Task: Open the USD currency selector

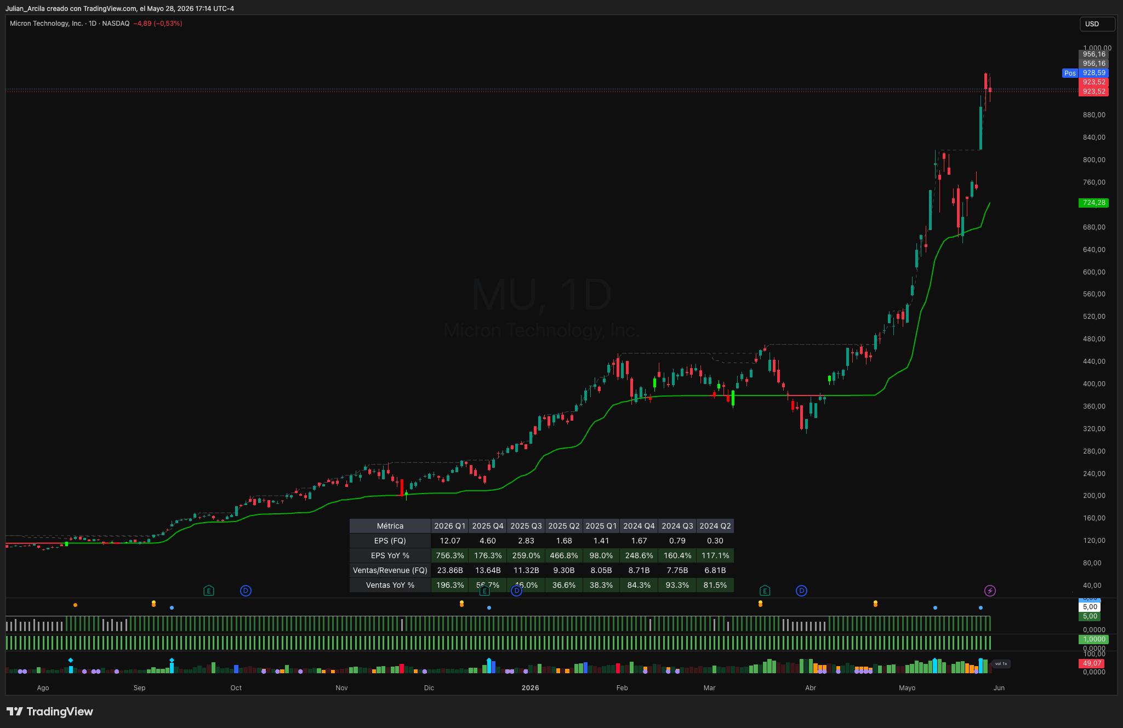Action: [x=1097, y=24]
